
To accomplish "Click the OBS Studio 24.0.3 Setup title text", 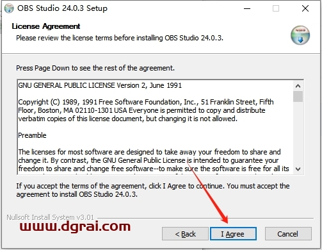I will 62,8.
